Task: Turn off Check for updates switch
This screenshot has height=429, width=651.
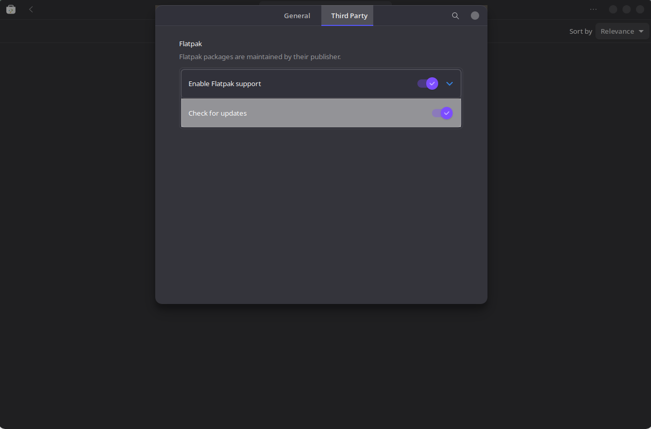Action: 442,113
